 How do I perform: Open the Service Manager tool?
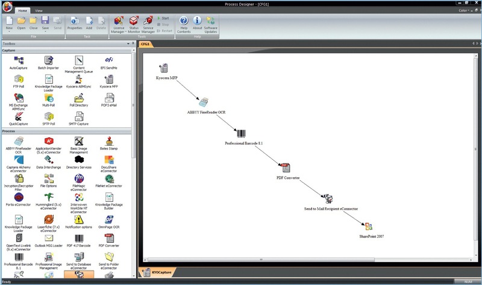pyautogui.click(x=148, y=25)
